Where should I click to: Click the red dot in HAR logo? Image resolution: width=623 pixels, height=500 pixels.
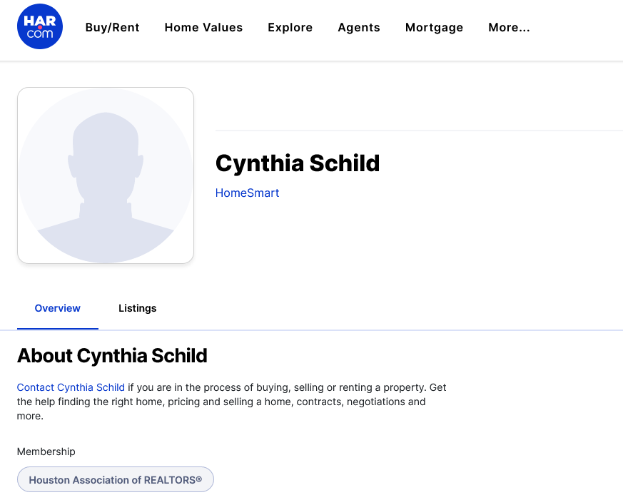tap(40, 27)
